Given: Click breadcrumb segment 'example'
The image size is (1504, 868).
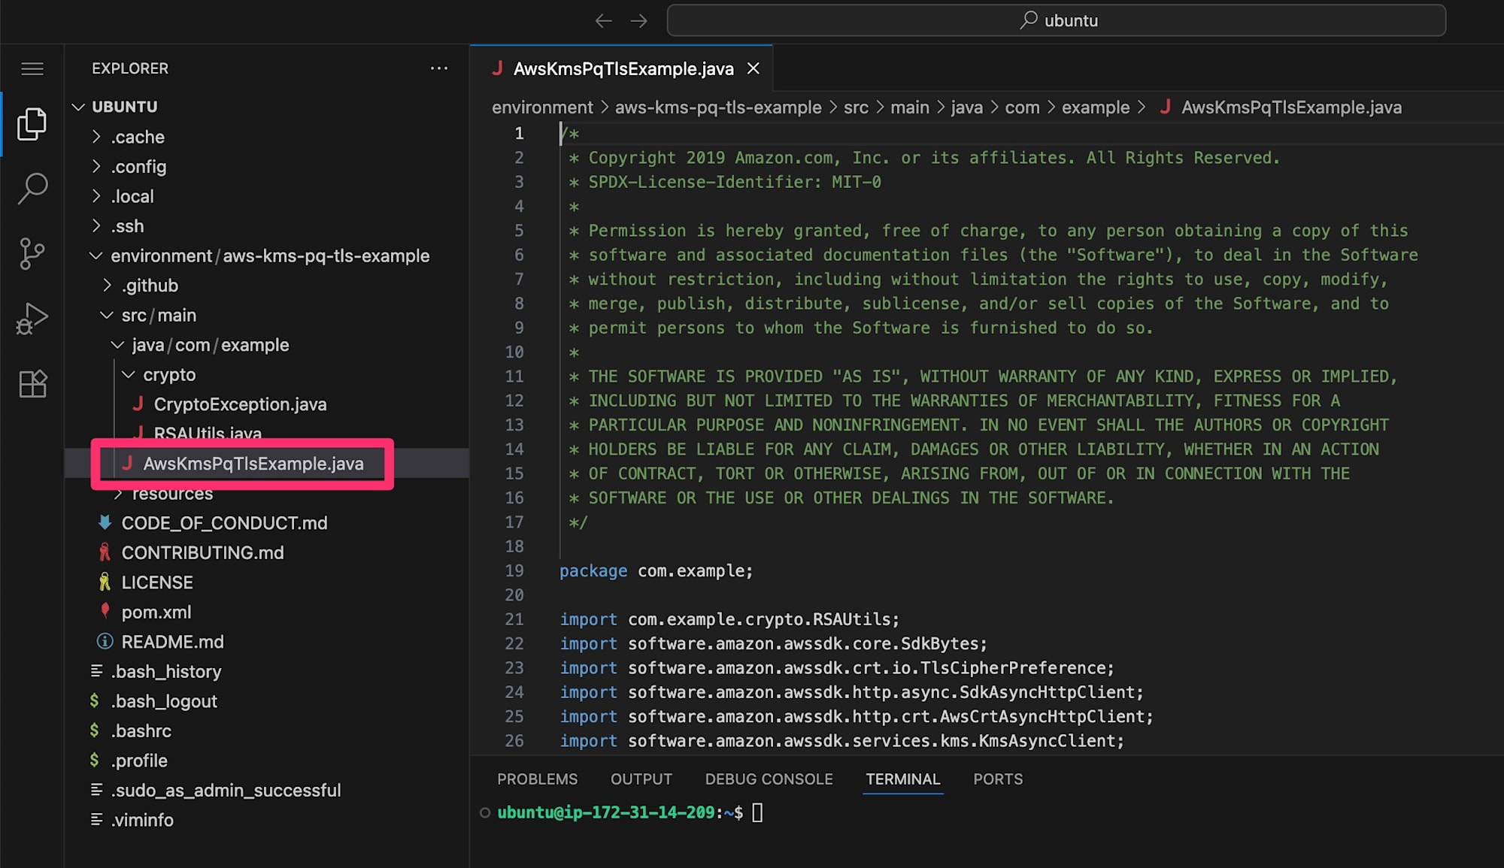Looking at the screenshot, I should pos(1096,107).
